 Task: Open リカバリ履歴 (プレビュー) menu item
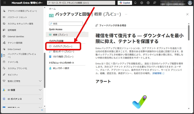click(63, 57)
